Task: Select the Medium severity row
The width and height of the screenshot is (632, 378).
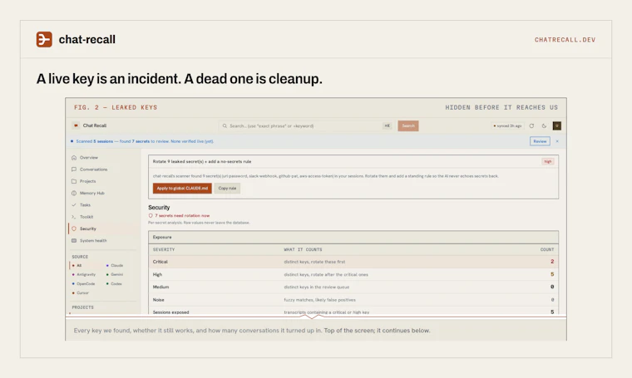Action: 353,287
